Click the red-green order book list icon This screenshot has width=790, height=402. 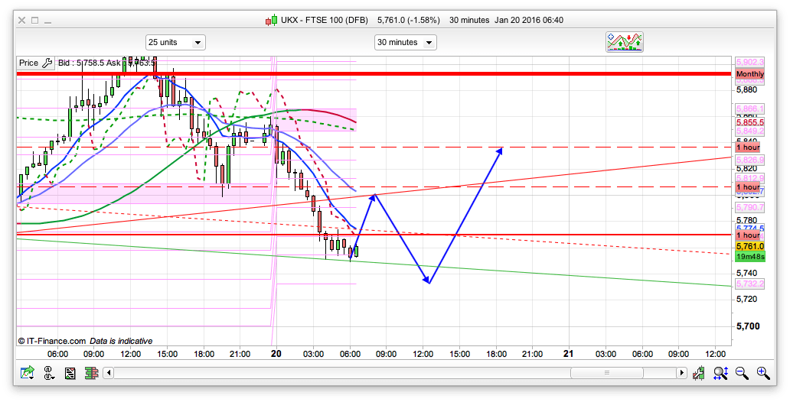pyautogui.click(x=92, y=373)
